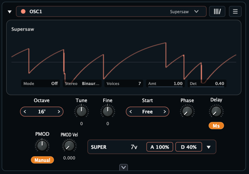The width and height of the screenshot is (249, 174).
Task: Click the Phase knob
Action: pos(187,111)
